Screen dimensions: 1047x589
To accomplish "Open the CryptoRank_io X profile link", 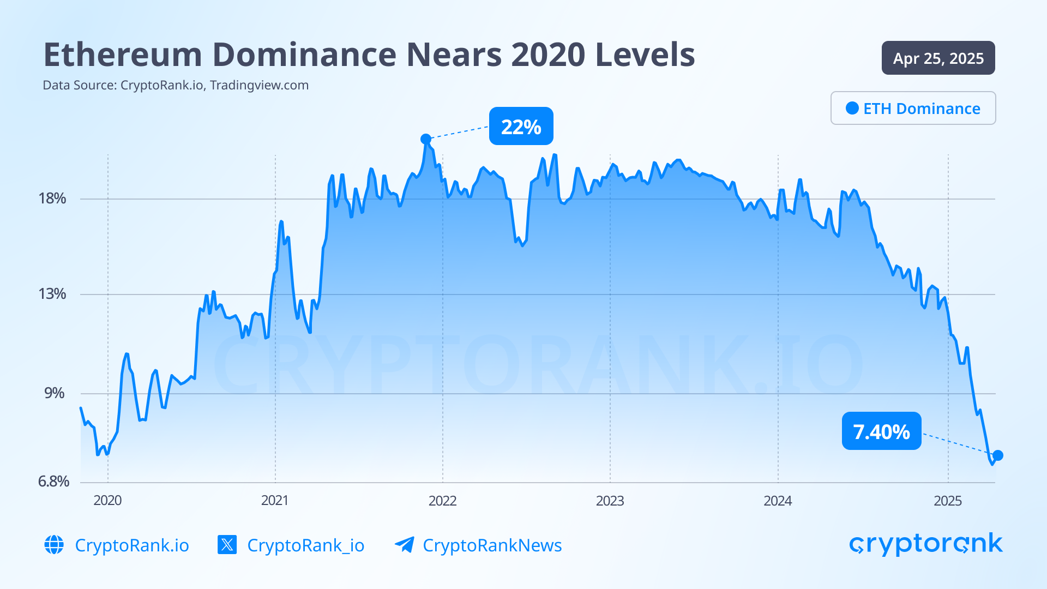I will point(306,545).
